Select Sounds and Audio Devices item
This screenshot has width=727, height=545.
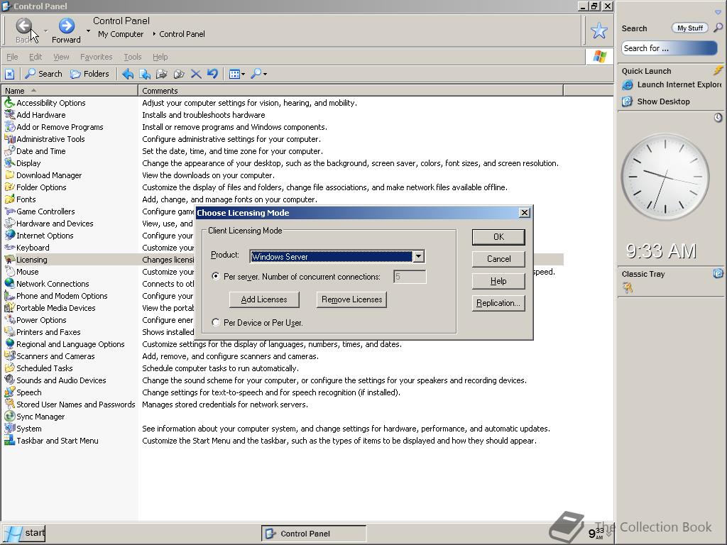[61, 380]
